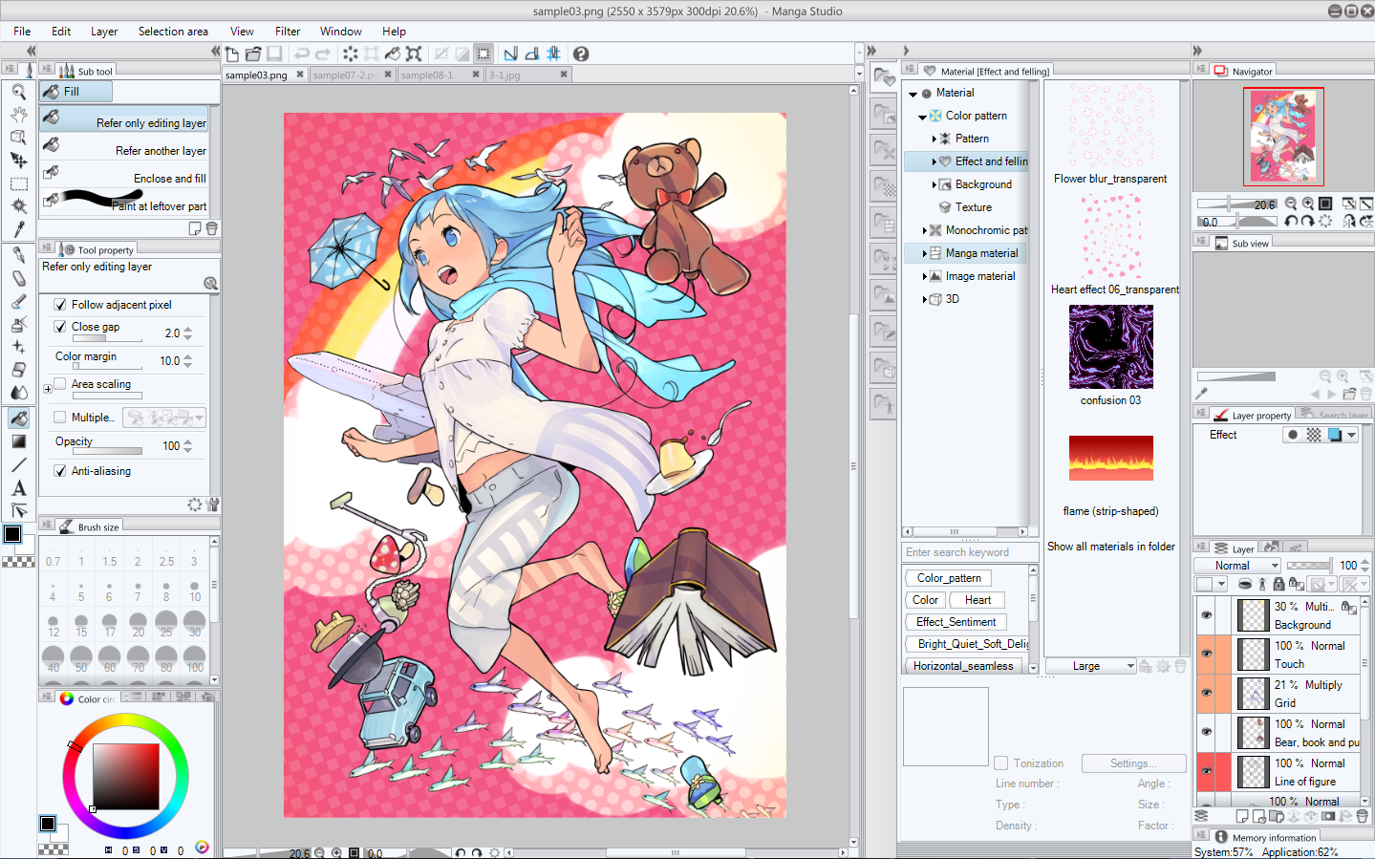The height and width of the screenshot is (859, 1375).
Task: Select the Fill bucket tool
Action: pos(18,418)
